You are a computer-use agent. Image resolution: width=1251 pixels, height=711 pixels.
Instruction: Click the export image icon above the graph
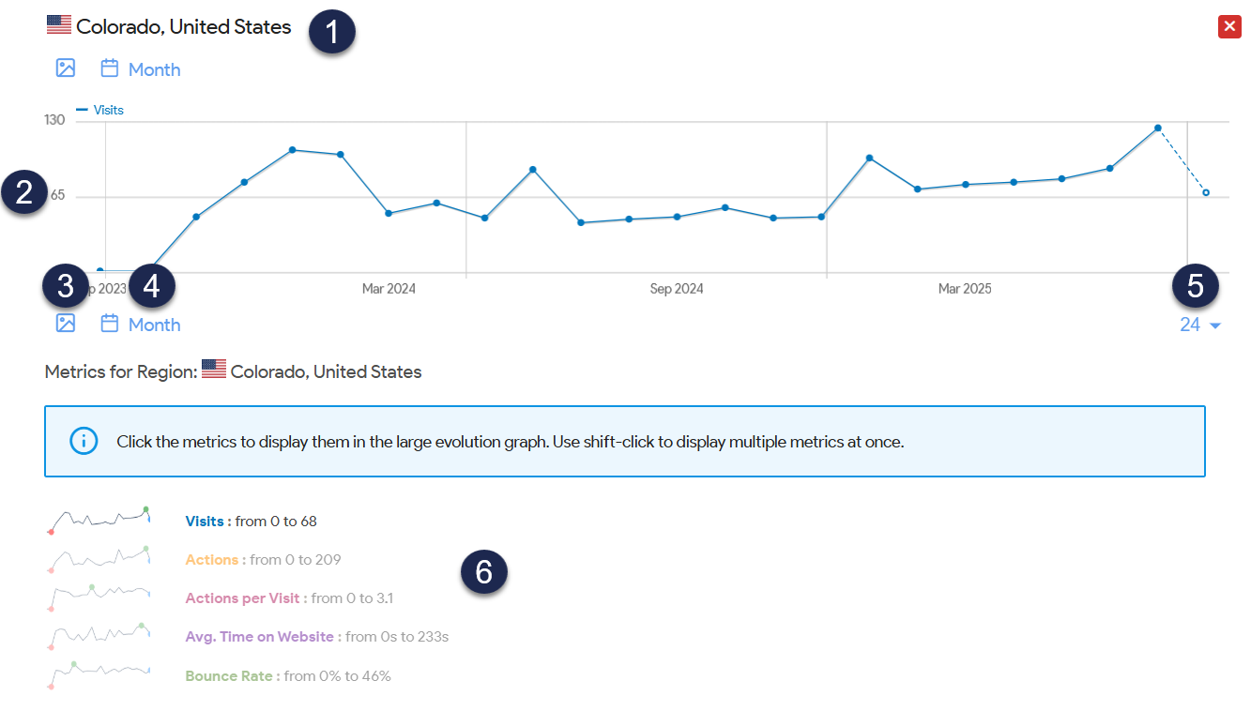coord(65,68)
